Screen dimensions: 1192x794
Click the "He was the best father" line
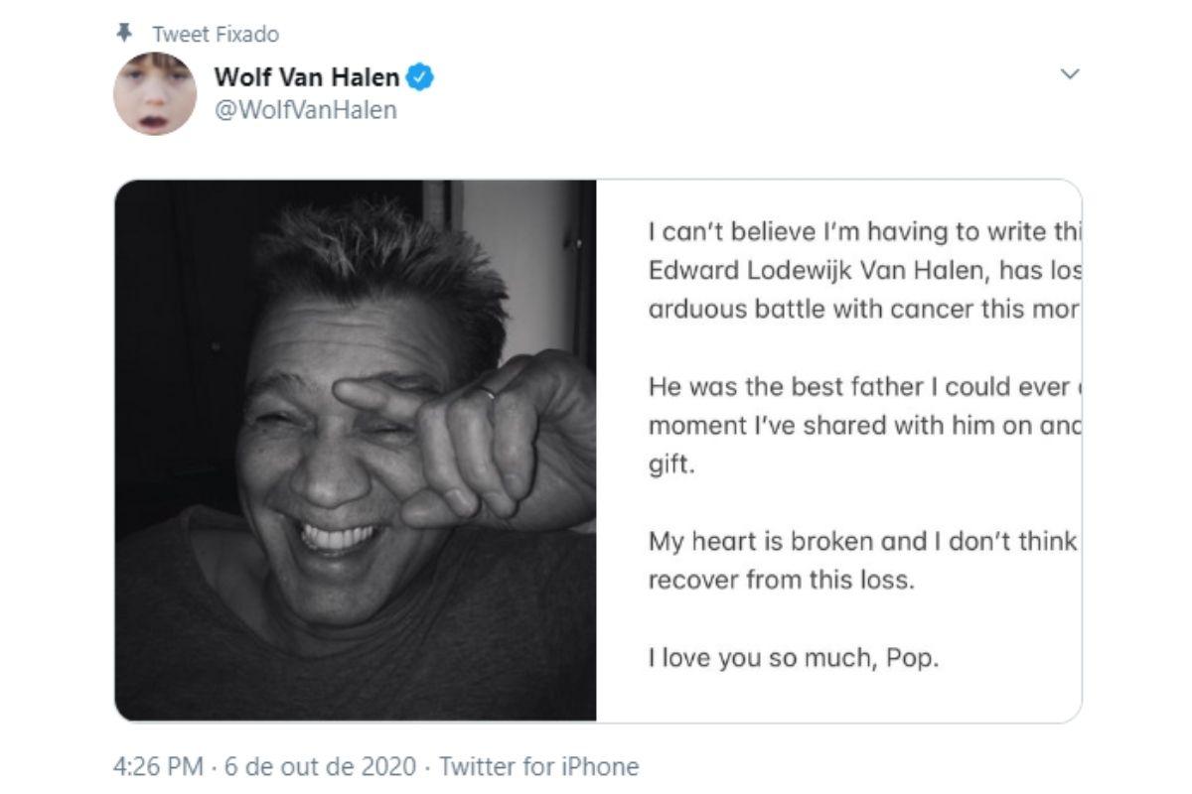tap(860, 387)
